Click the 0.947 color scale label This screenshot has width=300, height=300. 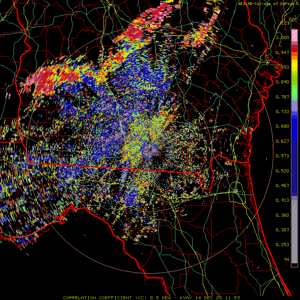[282, 52]
